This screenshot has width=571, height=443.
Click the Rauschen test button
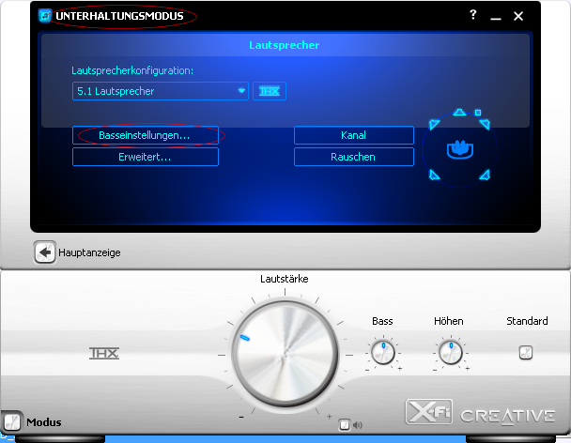(354, 157)
